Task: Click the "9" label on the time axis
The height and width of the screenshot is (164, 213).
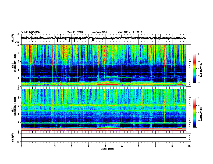Action: point(172,146)
